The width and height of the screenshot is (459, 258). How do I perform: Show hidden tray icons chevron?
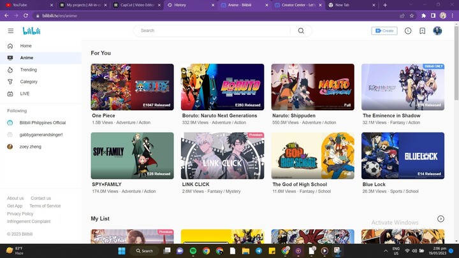point(386,251)
